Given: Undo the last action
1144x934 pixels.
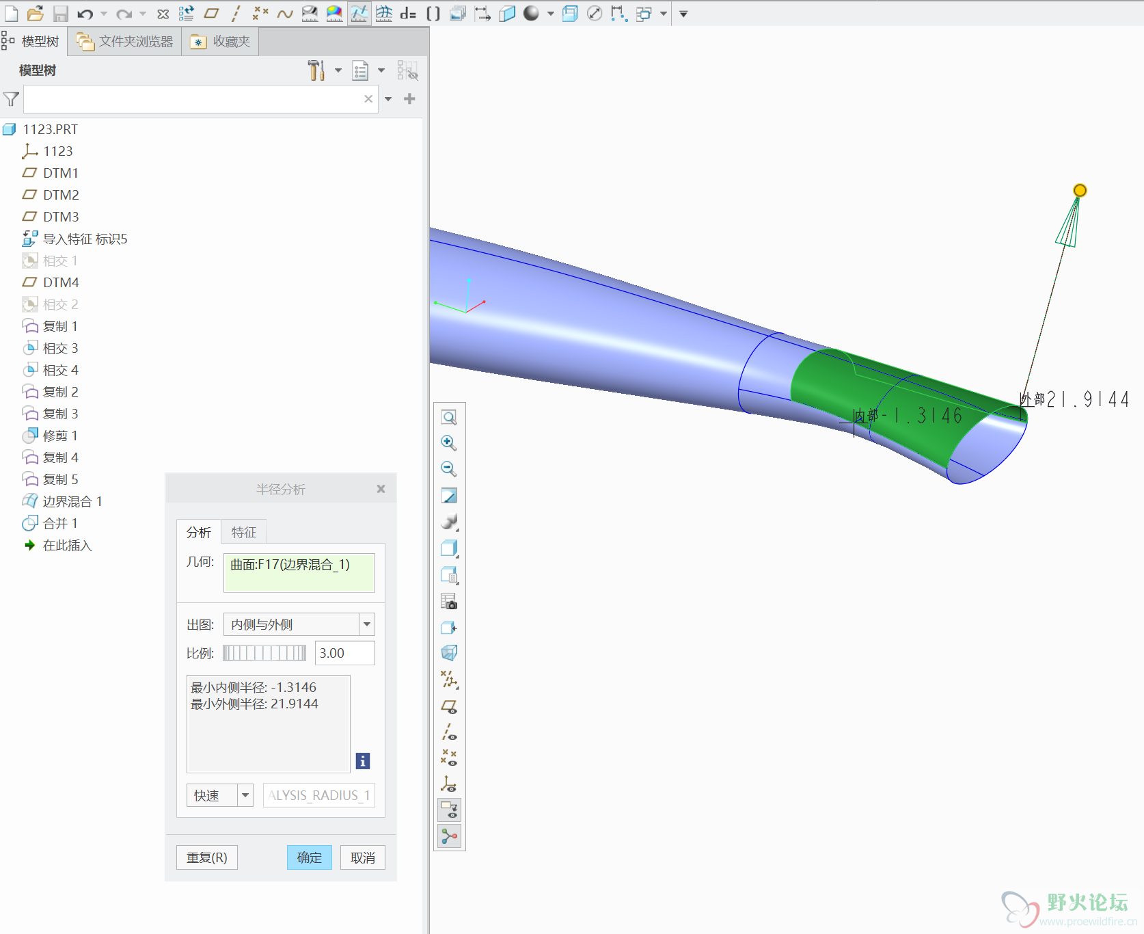Looking at the screenshot, I should [85, 14].
